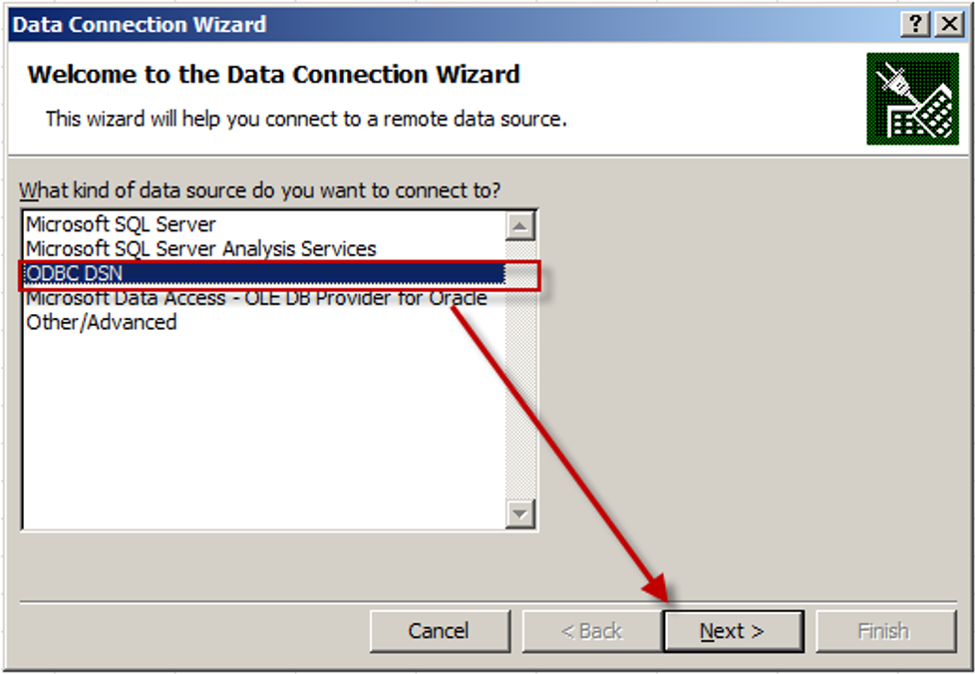
Task: Click empty area inside the data source list
Action: pyautogui.click(x=259, y=429)
